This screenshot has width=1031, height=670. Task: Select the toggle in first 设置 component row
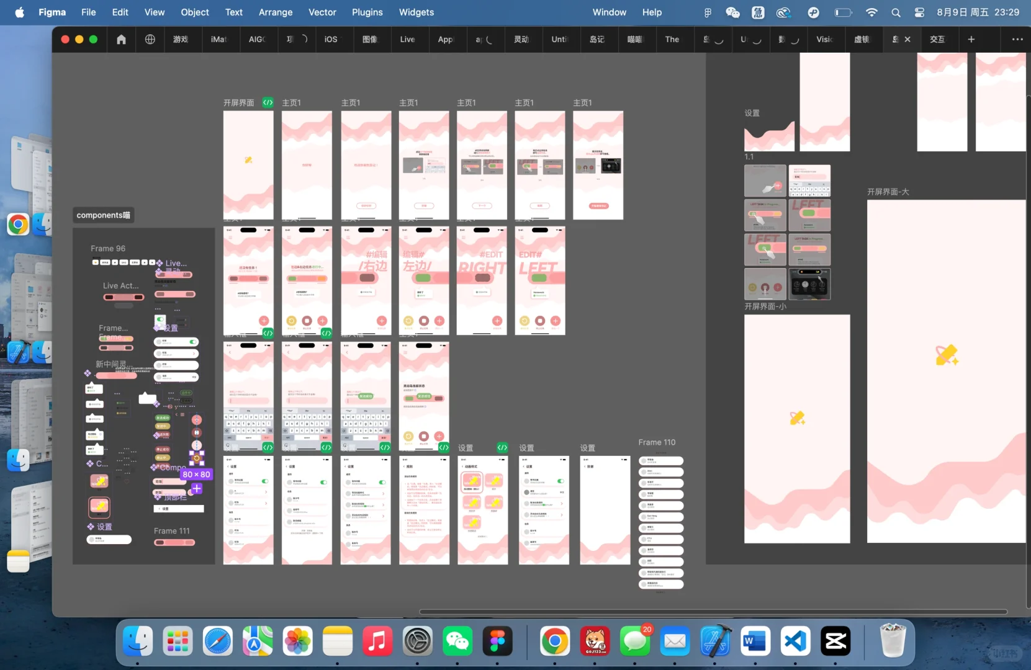pos(194,342)
